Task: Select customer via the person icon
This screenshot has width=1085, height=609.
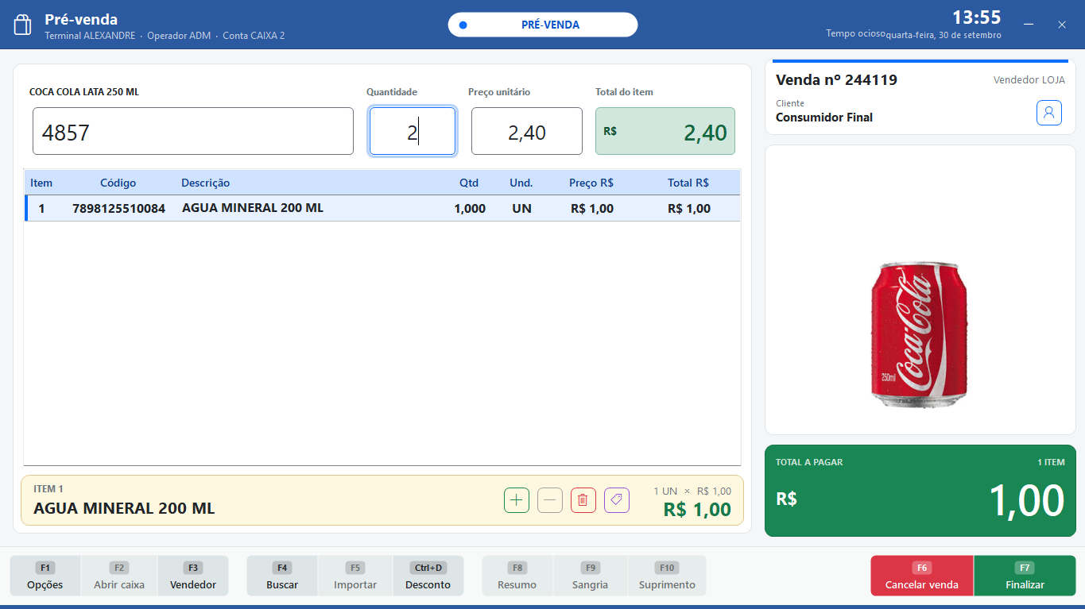Action: 1049,113
